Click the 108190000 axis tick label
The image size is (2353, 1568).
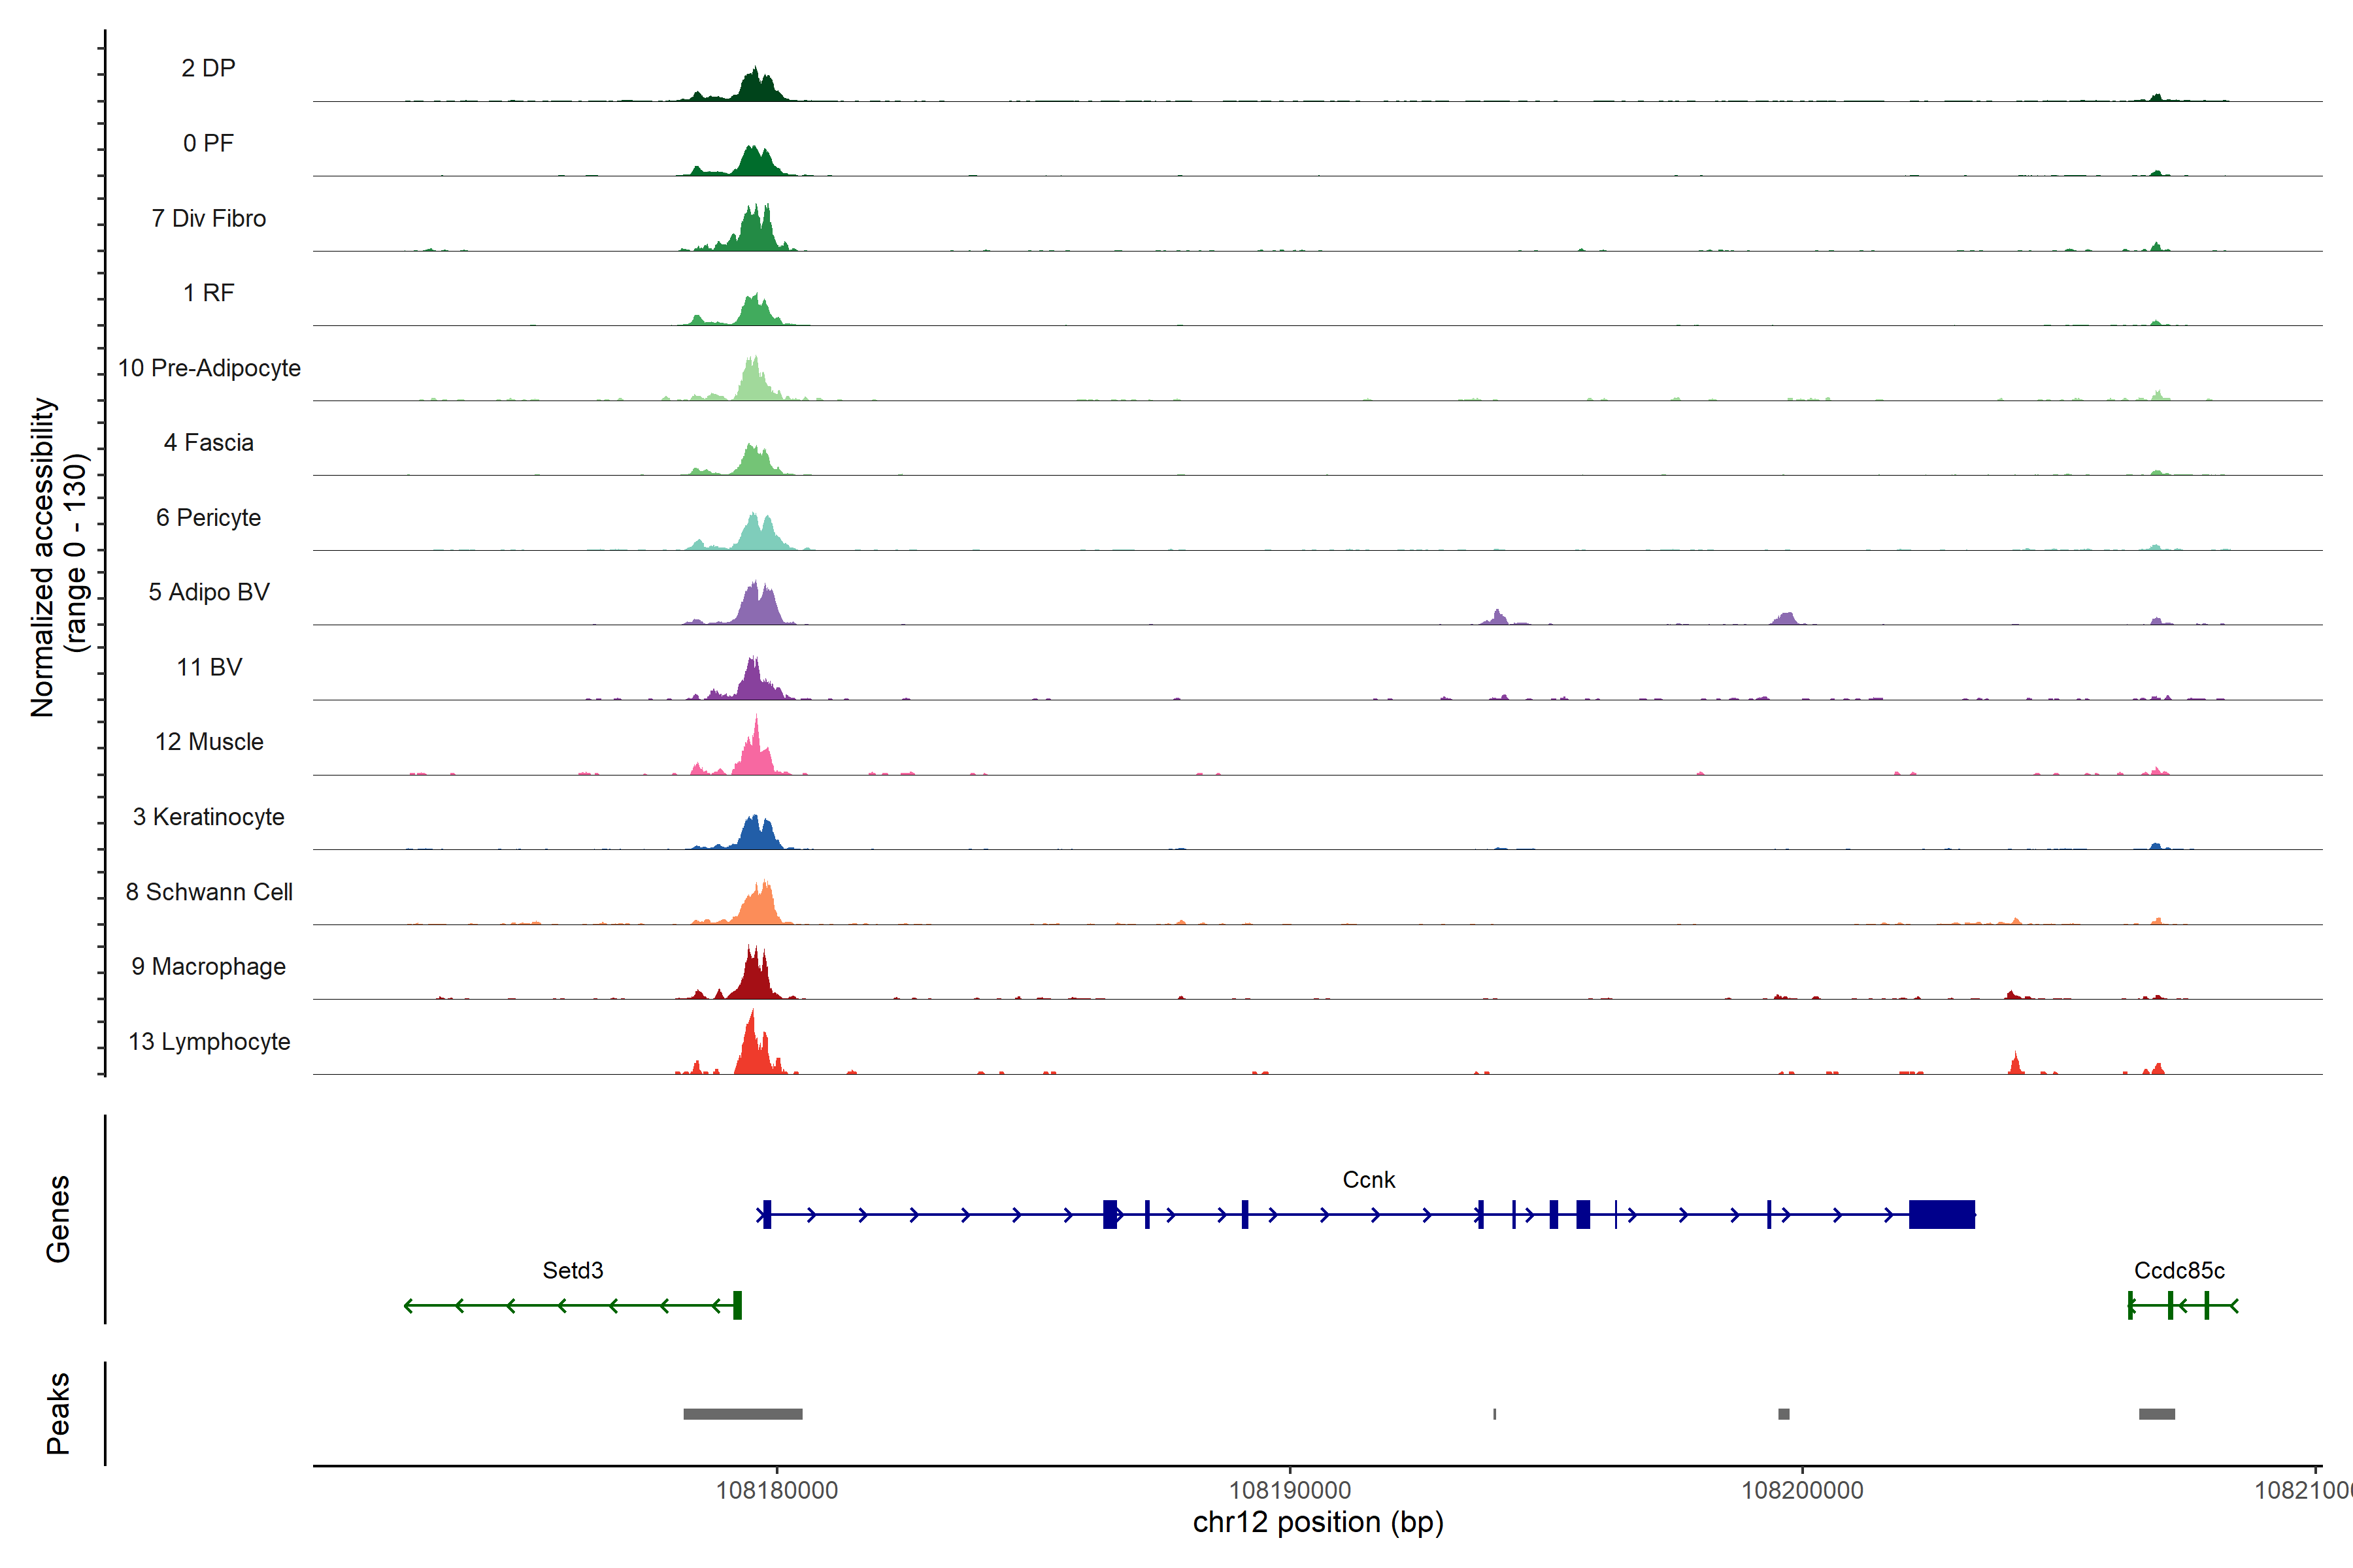point(1290,1490)
